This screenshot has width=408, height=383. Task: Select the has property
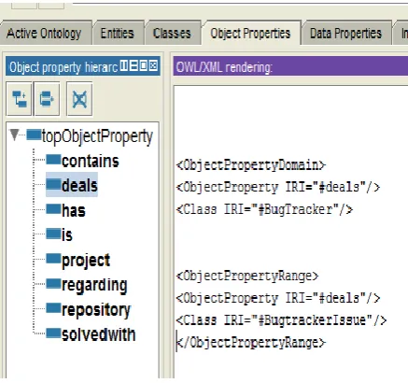coord(74,210)
